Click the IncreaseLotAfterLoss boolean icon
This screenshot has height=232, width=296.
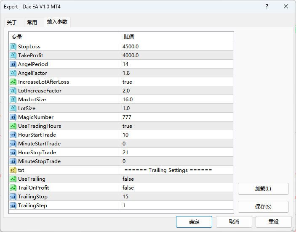pos(13,82)
